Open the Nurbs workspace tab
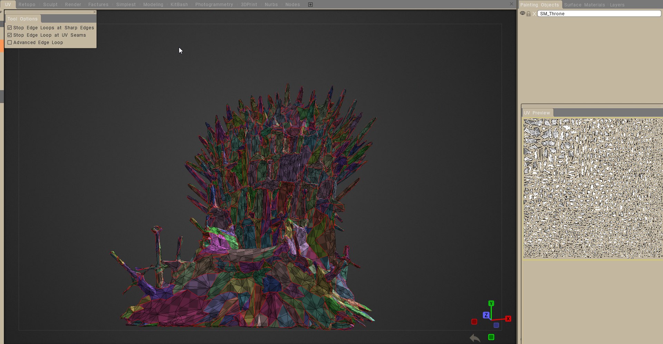663x344 pixels. coord(271,4)
